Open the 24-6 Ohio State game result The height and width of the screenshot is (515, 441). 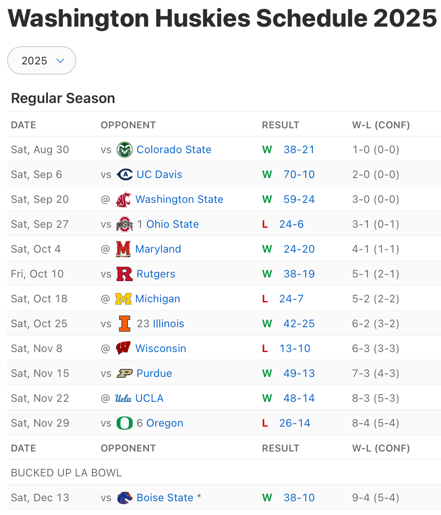click(x=291, y=224)
